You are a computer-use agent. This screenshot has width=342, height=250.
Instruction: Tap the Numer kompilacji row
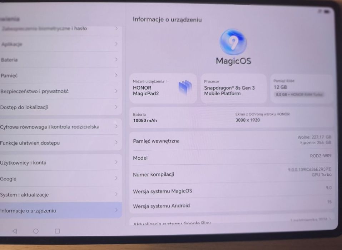click(232, 174)
